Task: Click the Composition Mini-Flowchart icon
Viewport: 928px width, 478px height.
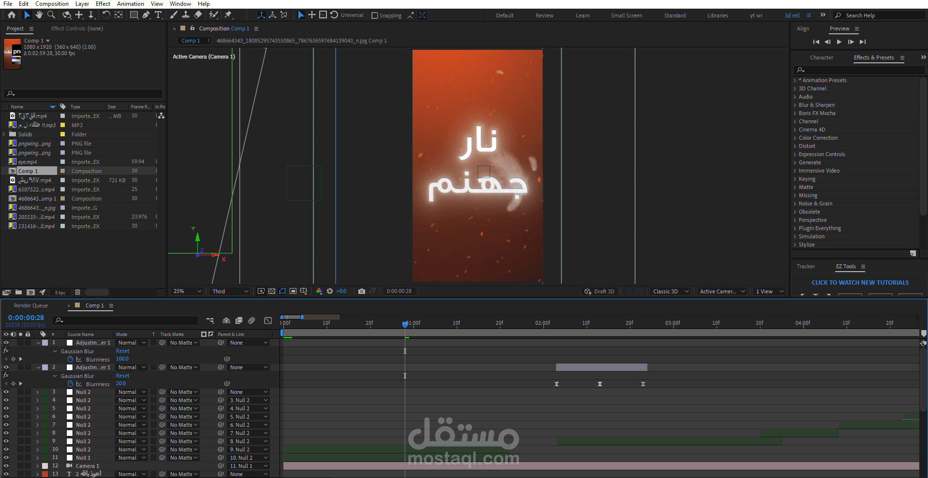Action: pos(210,320)
